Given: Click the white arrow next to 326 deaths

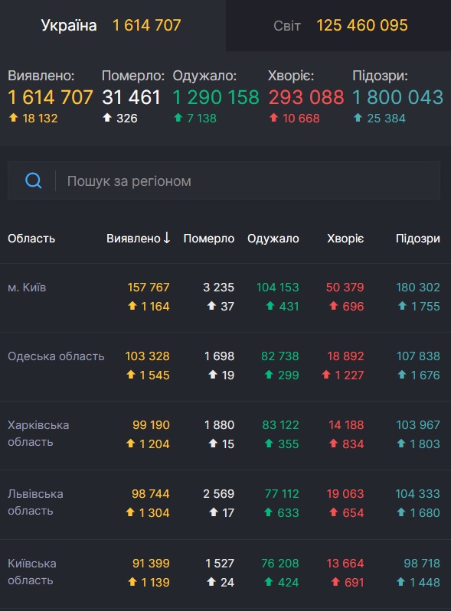Looking at the screenshot, I should (x=107, y=117).
